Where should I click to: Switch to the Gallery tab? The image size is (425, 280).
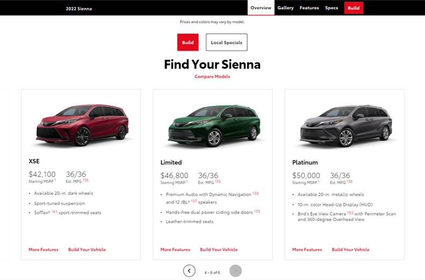click(x=285, y=8)
